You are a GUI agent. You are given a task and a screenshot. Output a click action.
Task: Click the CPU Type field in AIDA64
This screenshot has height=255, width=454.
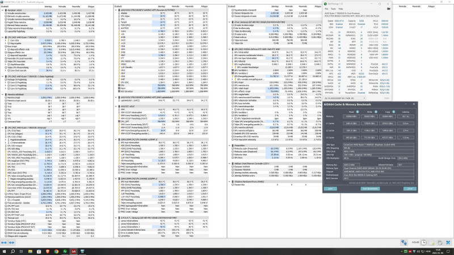click(379, 144)
